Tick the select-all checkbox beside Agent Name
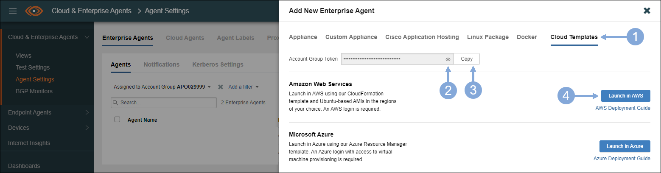 118,120
